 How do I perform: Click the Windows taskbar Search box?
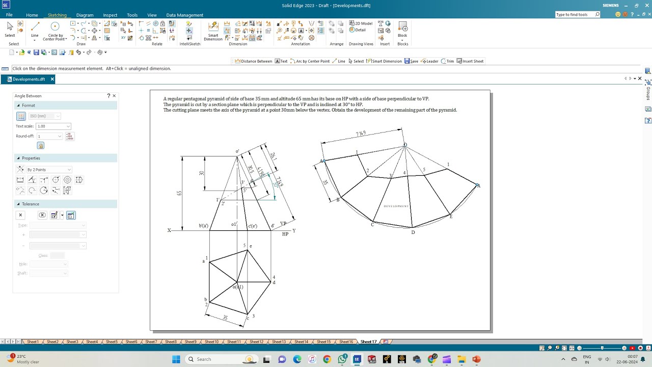[221, 359]
